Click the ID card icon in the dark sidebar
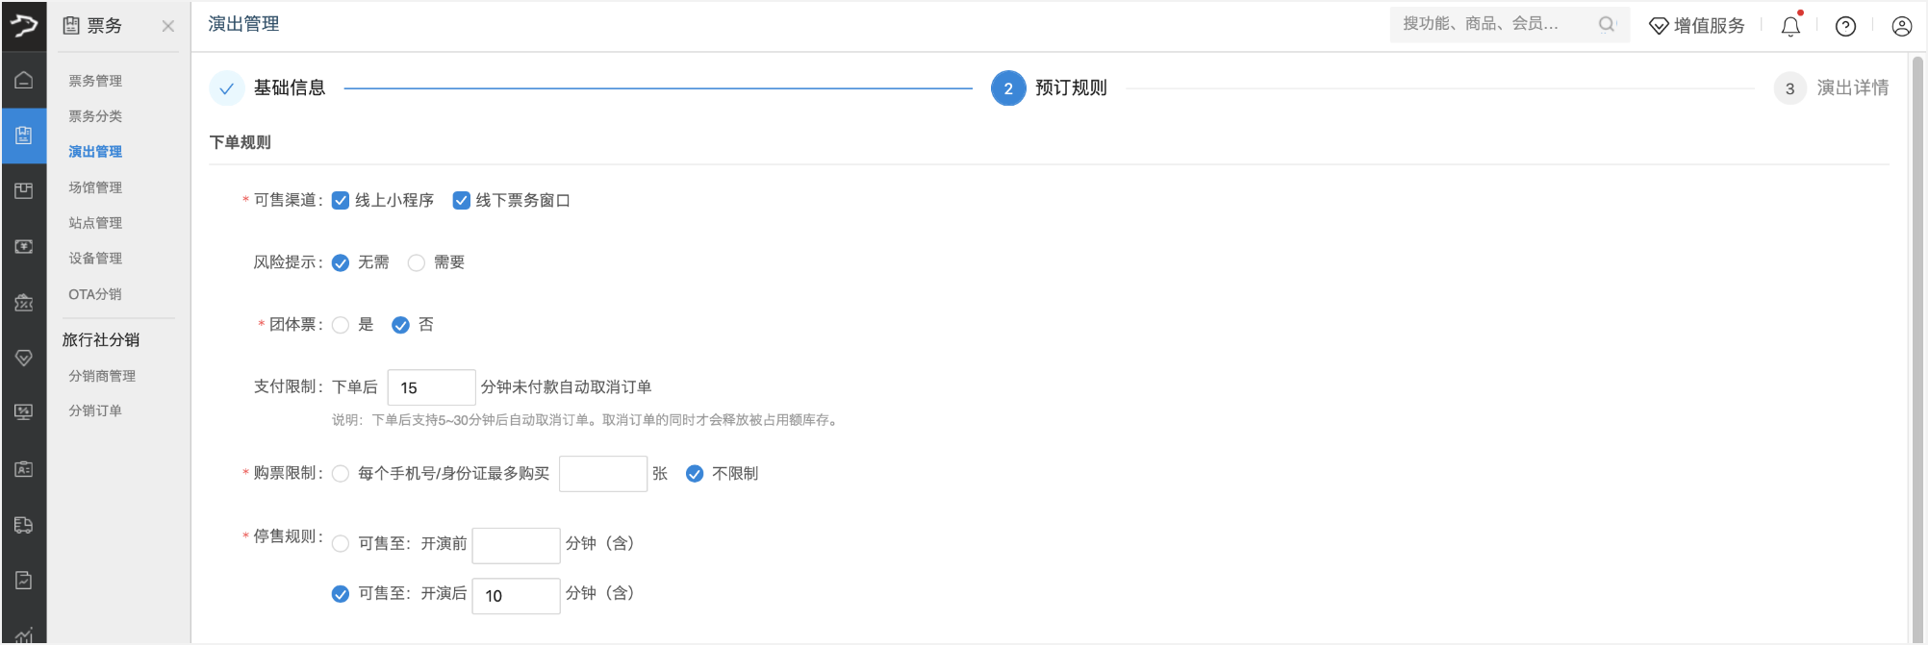 click(x=24, y=469)
